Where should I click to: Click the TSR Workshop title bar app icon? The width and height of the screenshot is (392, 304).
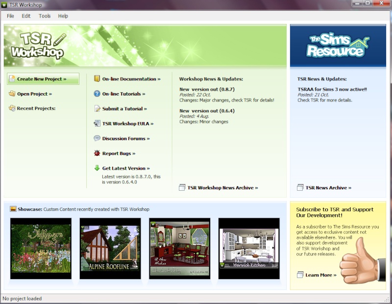click(4, 5)
